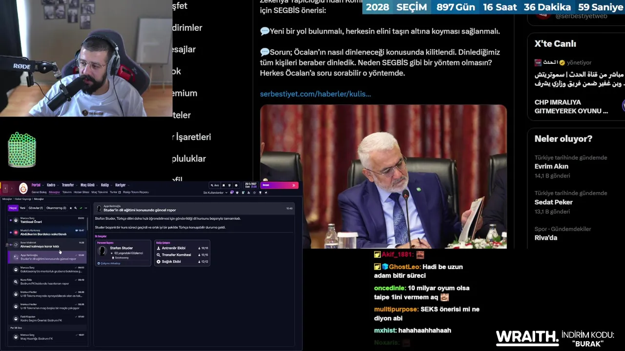
Task: Click the Çalışma Arkadaşı link
Action: (110, 263)
